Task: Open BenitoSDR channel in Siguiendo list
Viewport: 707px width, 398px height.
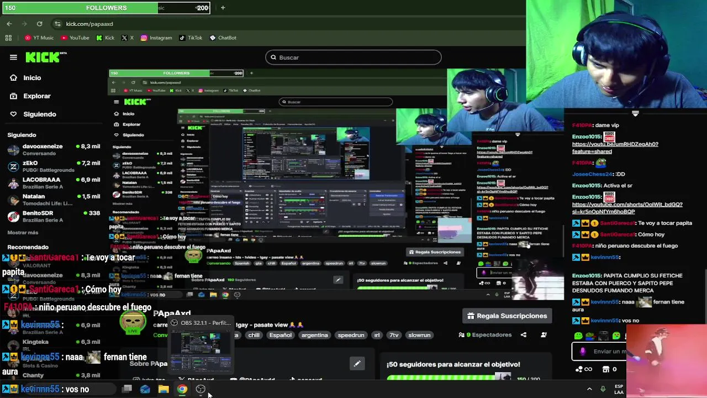Action: click(54, 216)
